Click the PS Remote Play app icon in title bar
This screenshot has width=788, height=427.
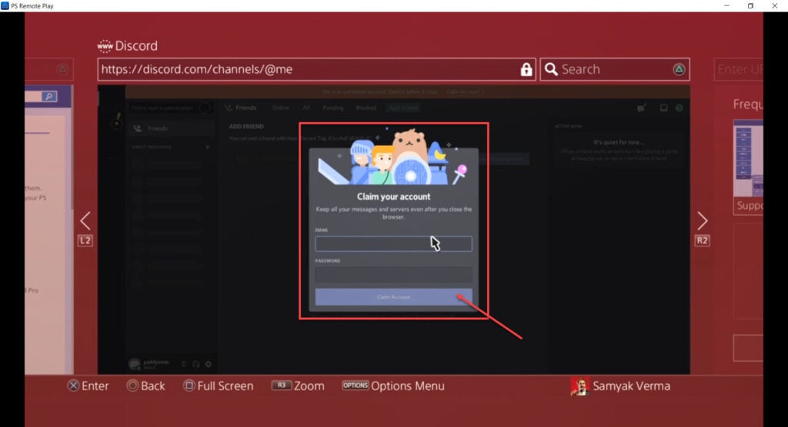[x=5, y=5]
